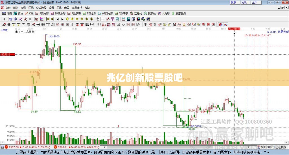Click the 老子十二宫结构 indicator label
Screen dimensions: 289x155
25,32
